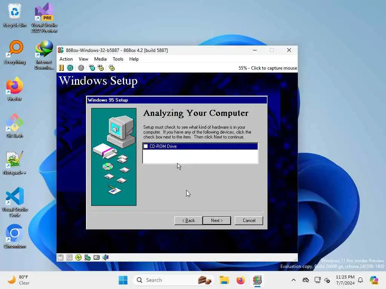Cancel the Windows 95 Setup wizard

click(249, 221)
